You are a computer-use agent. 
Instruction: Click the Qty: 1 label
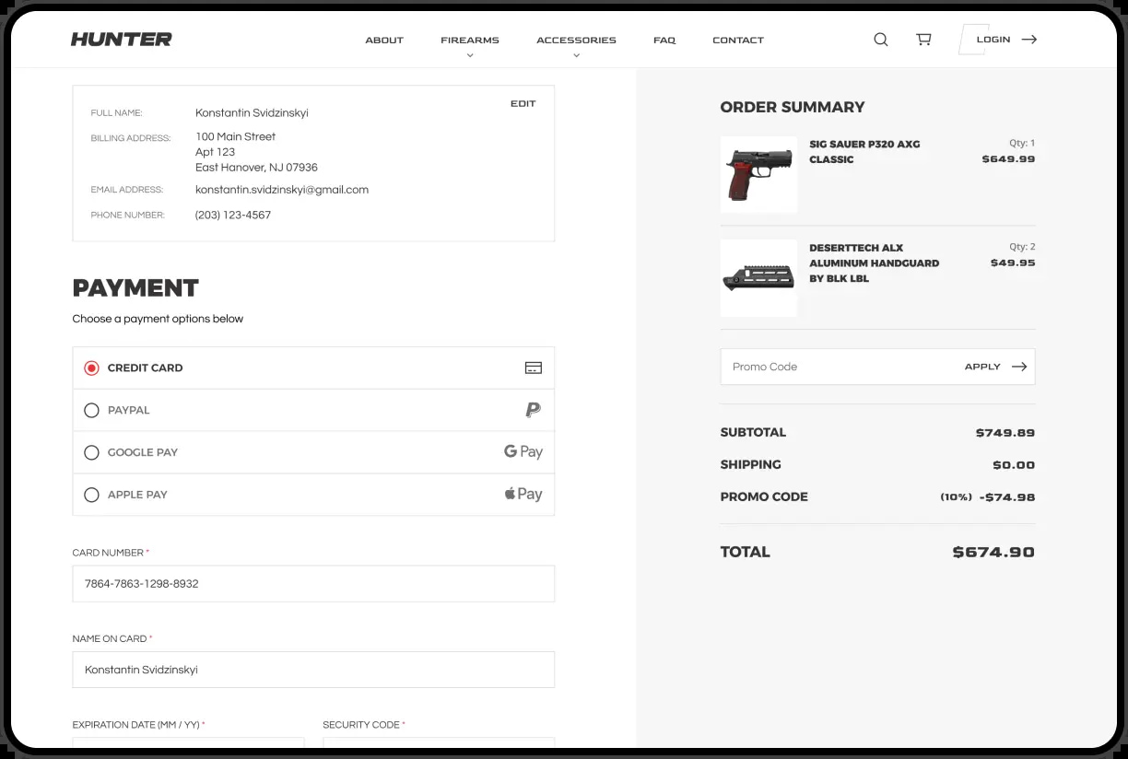point(1022,143)
